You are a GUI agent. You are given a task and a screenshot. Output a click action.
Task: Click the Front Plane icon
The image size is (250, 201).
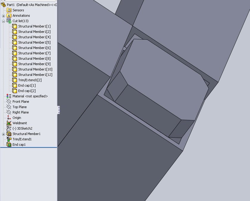(9, 102)
